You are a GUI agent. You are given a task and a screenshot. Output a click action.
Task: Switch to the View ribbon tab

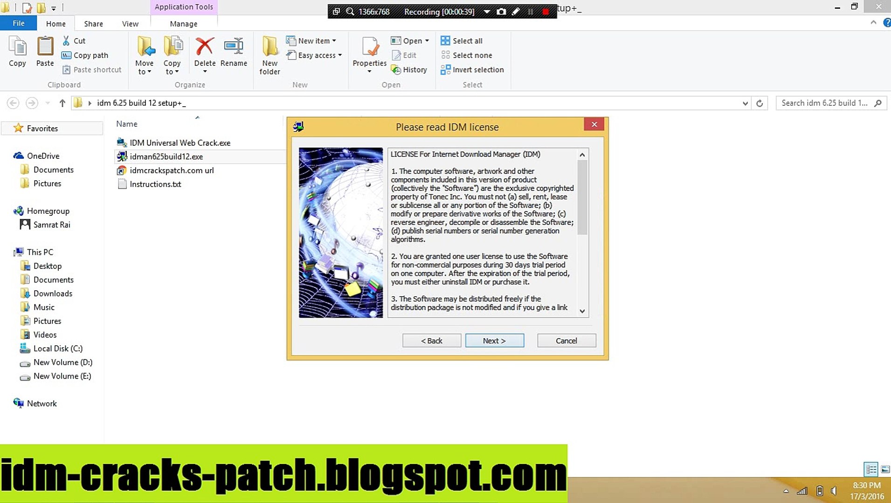pos(130,24)
